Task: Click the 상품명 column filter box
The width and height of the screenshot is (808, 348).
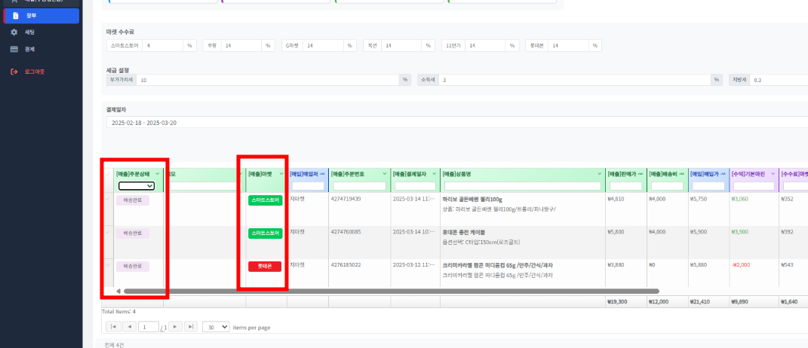Action: [x=523, y=186]
